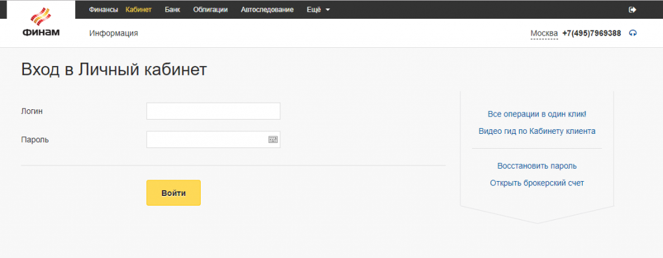Click the Открыть брокерский счет link
This screenshot has height=258, width=663.
coord(537,183)
